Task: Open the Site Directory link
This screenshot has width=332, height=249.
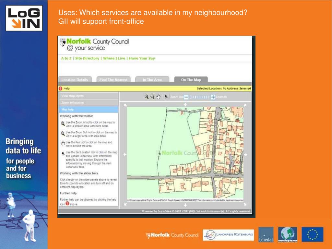Action: (x=87, y=58)
